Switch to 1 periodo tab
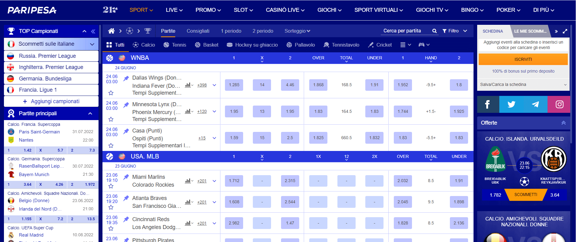 231,31
